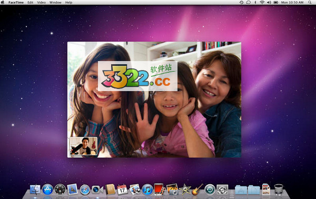
Task: Select the self-view picture-in-picture thumbnail
Action: pos(83,146)
